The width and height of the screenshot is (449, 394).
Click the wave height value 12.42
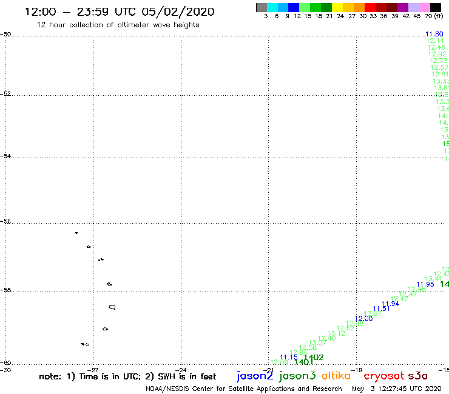click(399, 299)
